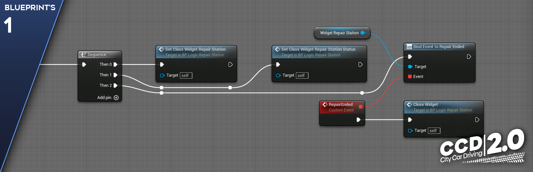This screenshot has width=533, height=172.
Task: Select the Bind Event to Repair Ended node title
Action: click(438, 46)
